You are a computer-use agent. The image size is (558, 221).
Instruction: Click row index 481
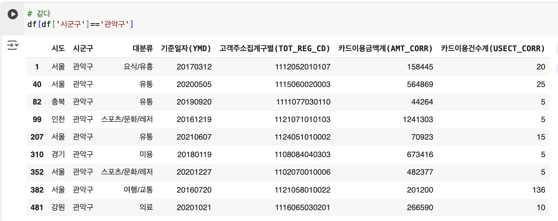point(37,207)
